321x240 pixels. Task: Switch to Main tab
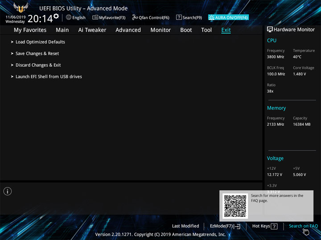(x=62, y=30)
